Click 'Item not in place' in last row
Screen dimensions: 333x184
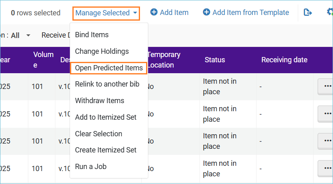220,169
